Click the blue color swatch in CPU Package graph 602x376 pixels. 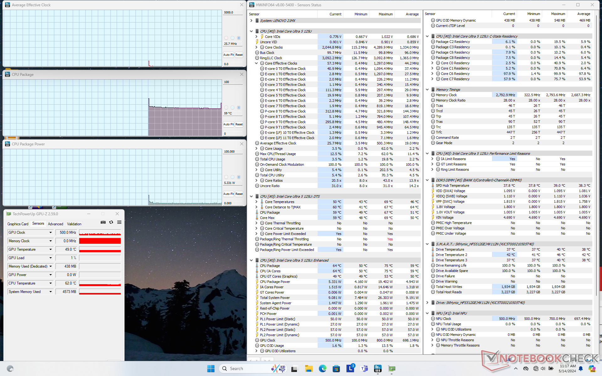coord(239,107)
